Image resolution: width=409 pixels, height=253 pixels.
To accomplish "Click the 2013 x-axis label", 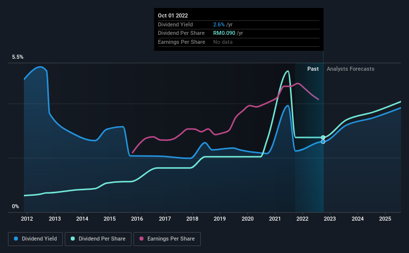I will 55,219.
